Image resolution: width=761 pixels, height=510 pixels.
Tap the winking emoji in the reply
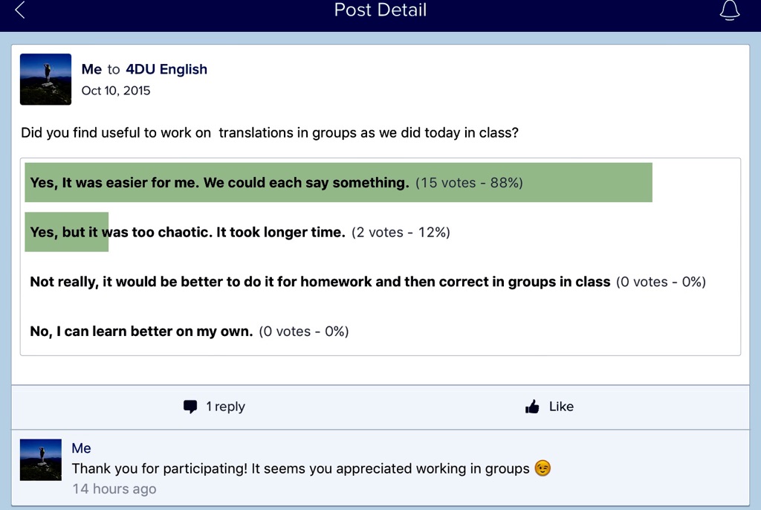543,468
